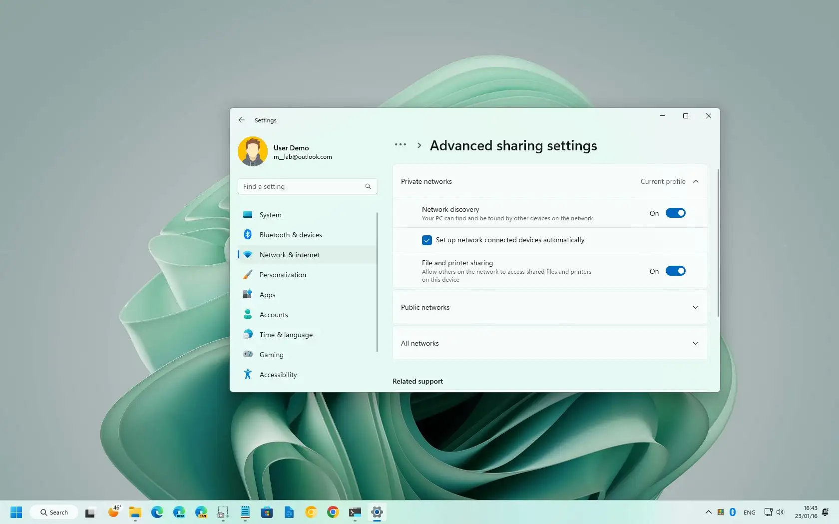
Task: Open Accounts settings
Action: point(273,314)
